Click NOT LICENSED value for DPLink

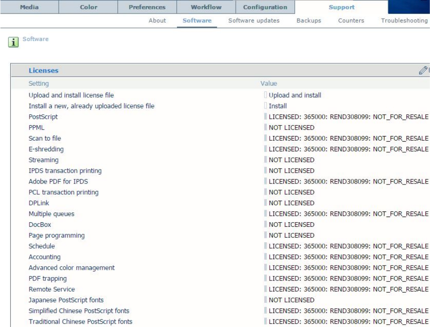(291, 203)
